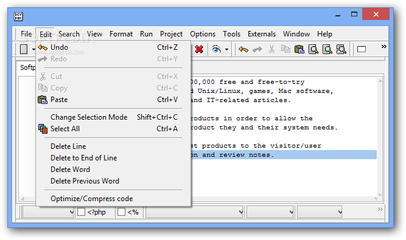Viewport: 406px width, 240px height.
Task: Choose Cut in the Edit menu
Action: pyautogui.click(x=113, y=77)
